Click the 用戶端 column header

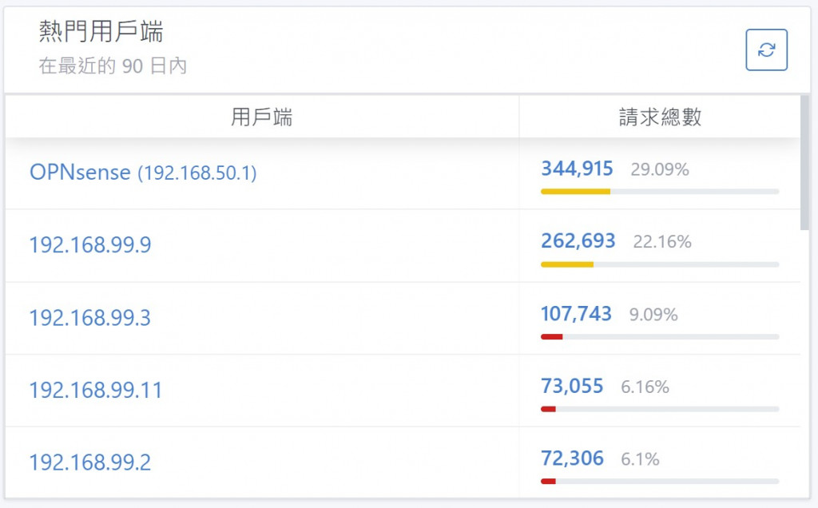pos(262,117)
